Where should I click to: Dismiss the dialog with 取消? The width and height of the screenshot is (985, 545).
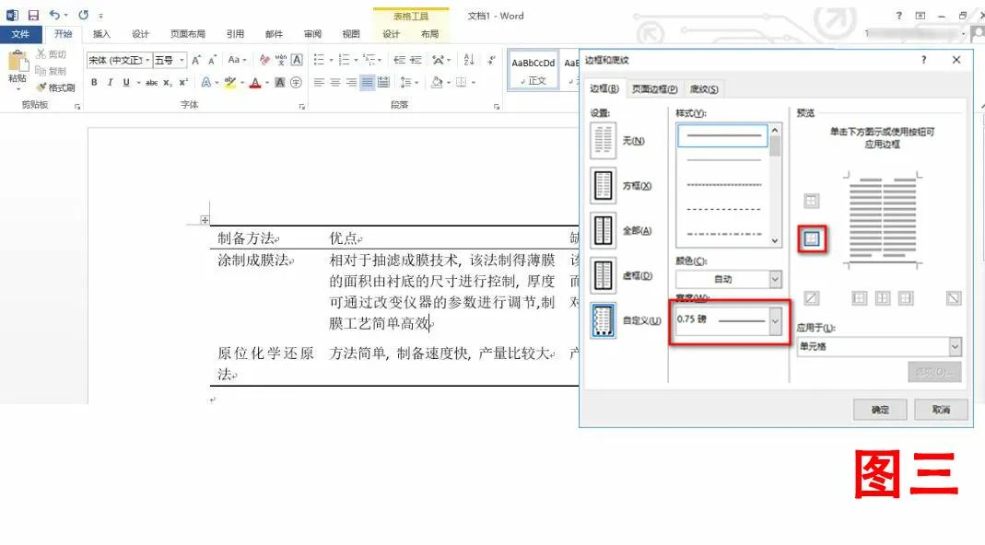click(x=941, y=409)
